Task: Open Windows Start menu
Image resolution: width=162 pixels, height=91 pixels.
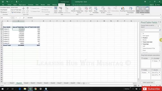Action: click(x=3, y=89)
